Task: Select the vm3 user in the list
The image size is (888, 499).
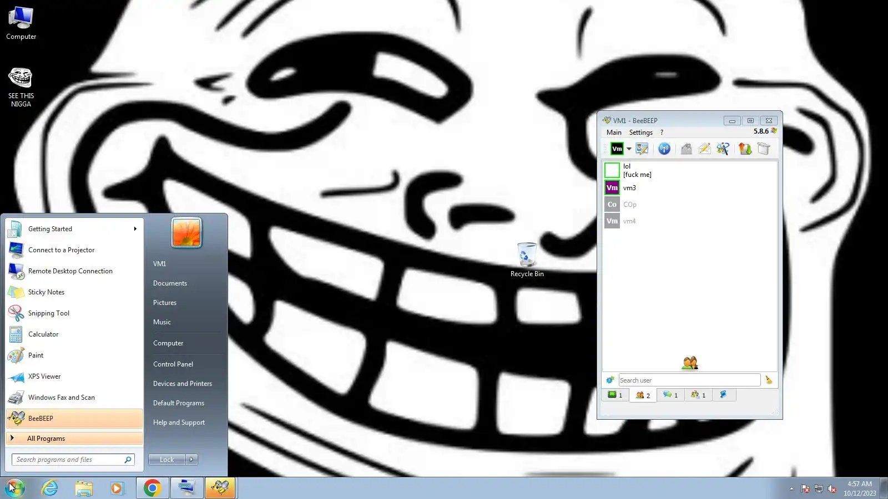Action: pyautogui.click(x=690, y=188)
